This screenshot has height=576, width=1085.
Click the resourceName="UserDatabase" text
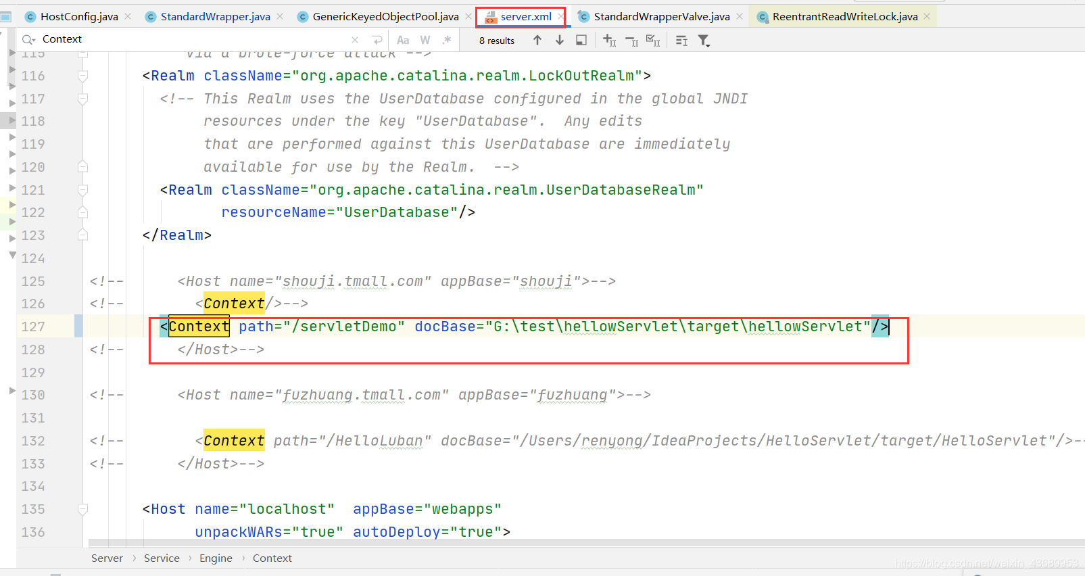pos(339,212)
